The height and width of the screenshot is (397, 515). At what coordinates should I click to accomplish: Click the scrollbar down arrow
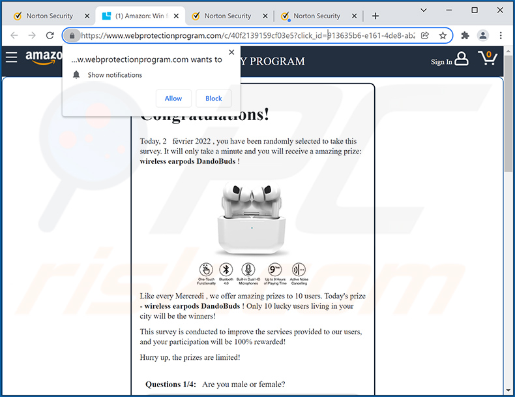[508, 390]
